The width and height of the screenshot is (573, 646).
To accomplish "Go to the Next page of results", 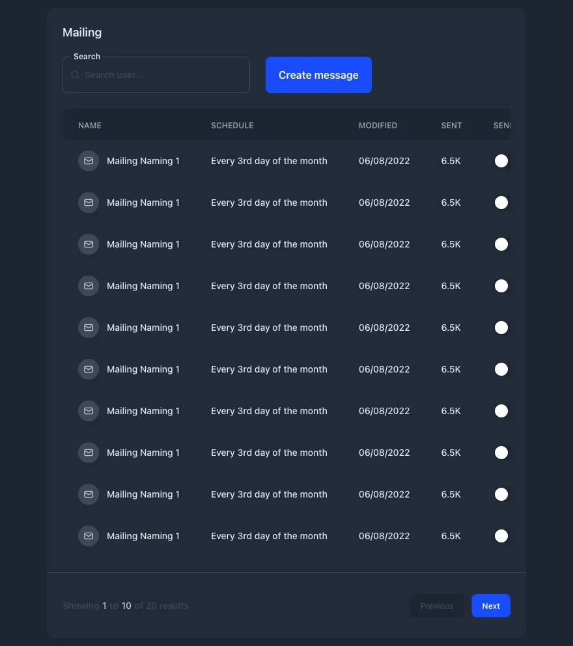I will point(491,606).
